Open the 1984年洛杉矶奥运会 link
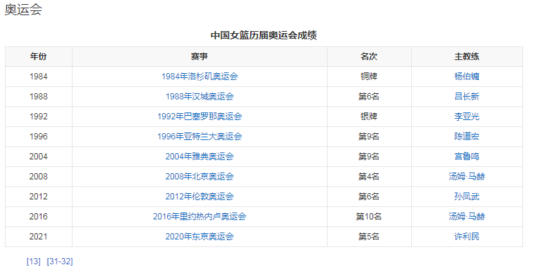This screenshot has width=539, height=276. (x=200, y=77)
